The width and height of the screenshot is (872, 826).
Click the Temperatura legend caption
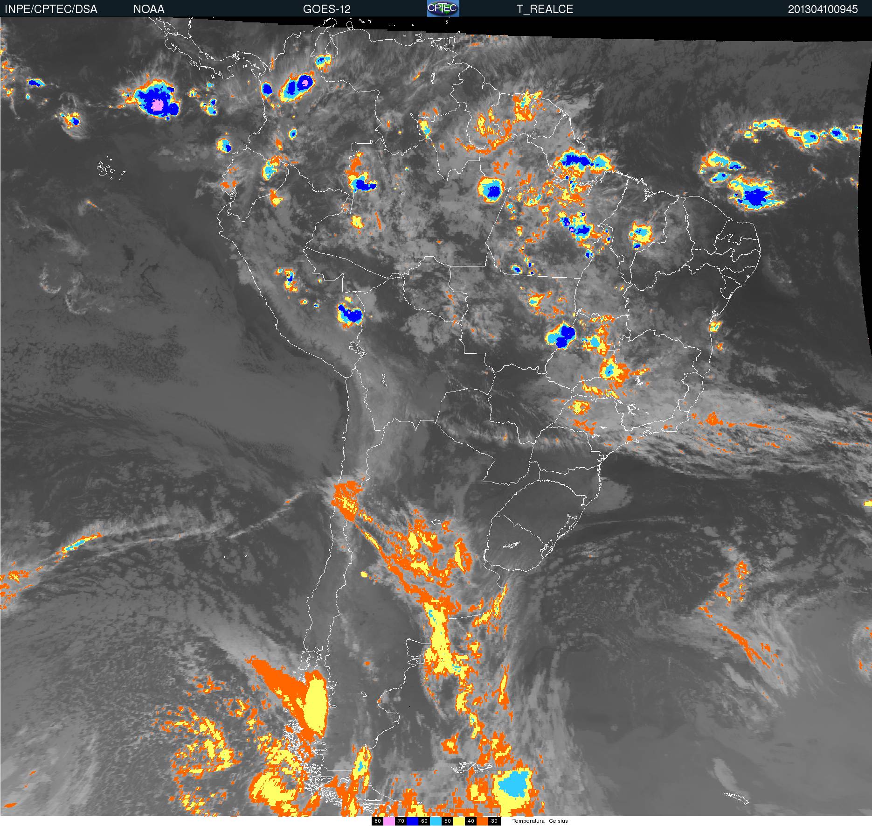click(x=528, y=821)
